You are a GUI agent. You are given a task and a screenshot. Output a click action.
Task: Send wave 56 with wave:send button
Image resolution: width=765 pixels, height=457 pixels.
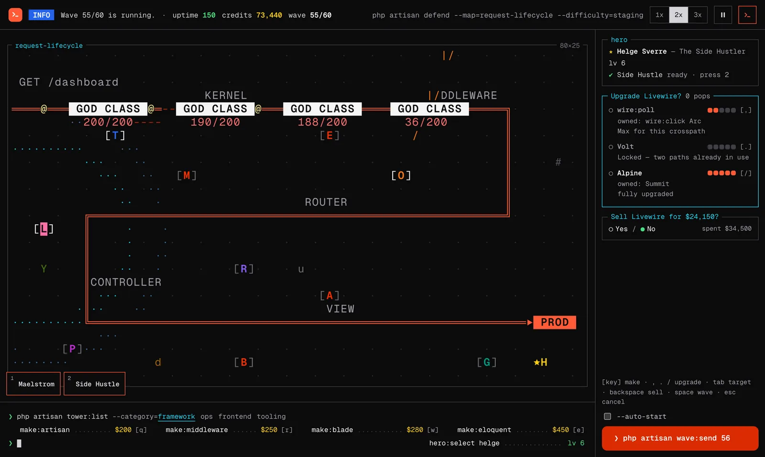click(x=680, y=438)
